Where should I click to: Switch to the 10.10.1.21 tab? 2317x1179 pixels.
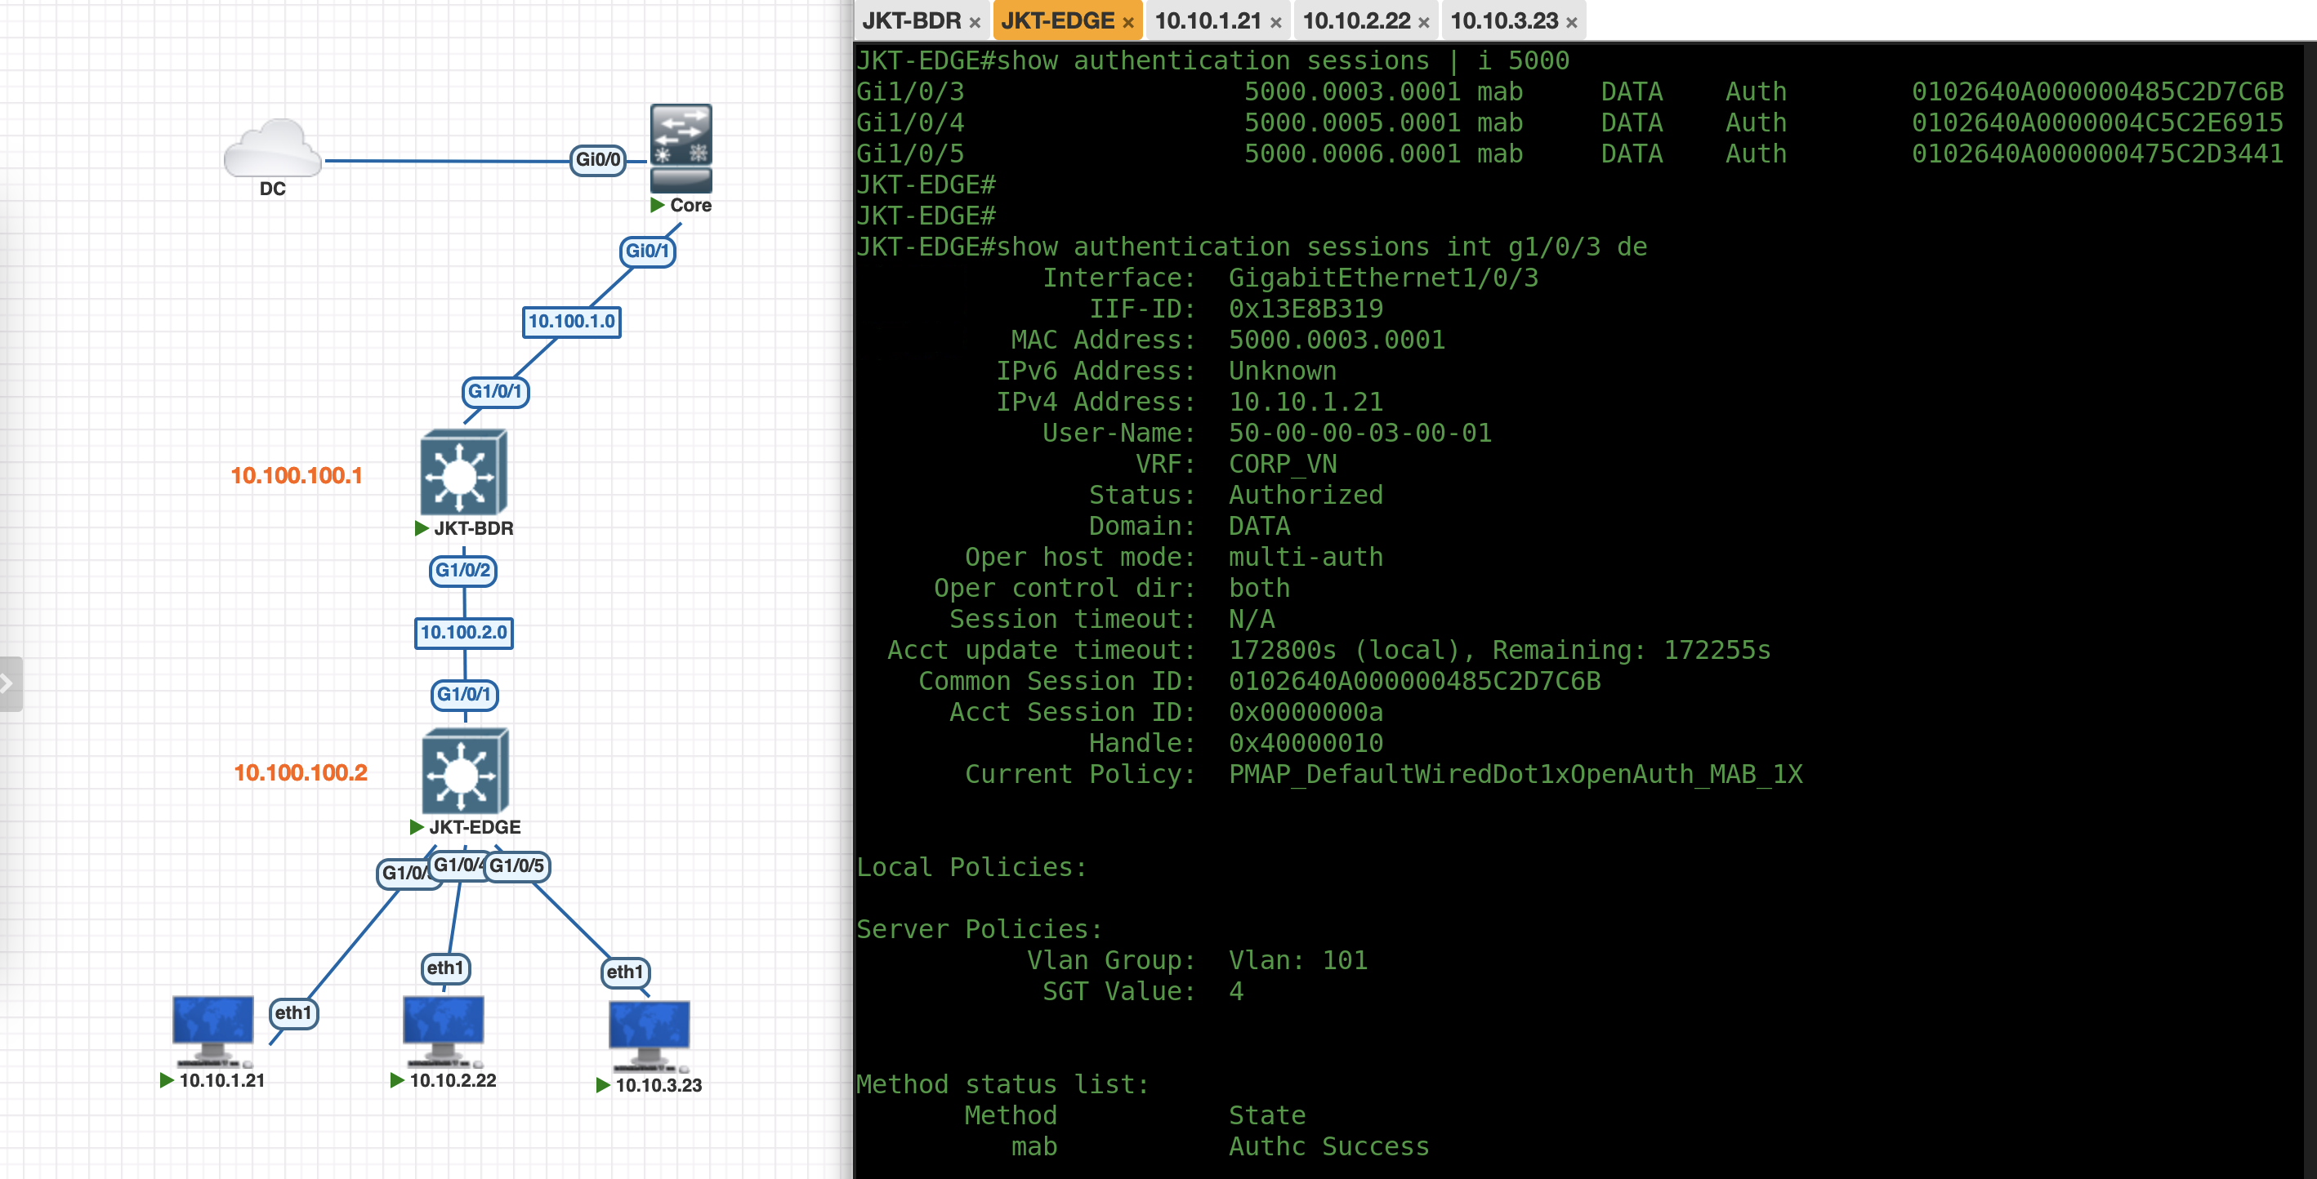point(1207,20)
